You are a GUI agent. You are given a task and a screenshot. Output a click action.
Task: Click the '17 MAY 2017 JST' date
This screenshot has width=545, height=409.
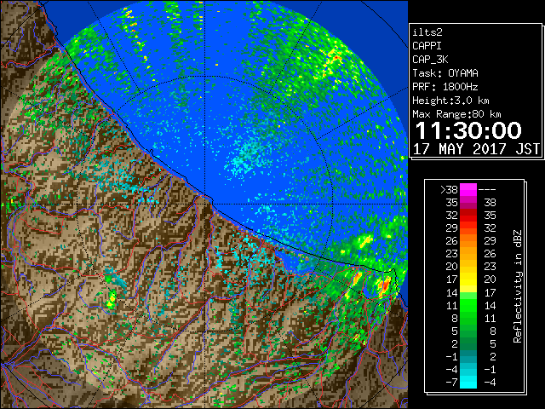coord(476,149)
